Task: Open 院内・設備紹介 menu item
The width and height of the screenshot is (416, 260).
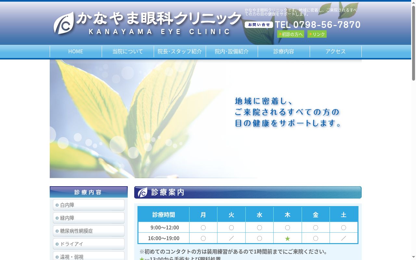Action: click(232, 51)
